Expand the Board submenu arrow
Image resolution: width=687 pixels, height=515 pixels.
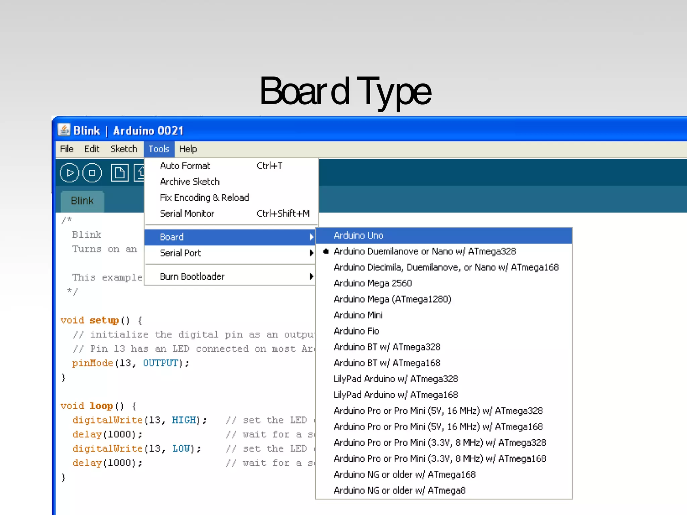click(311, 237)
